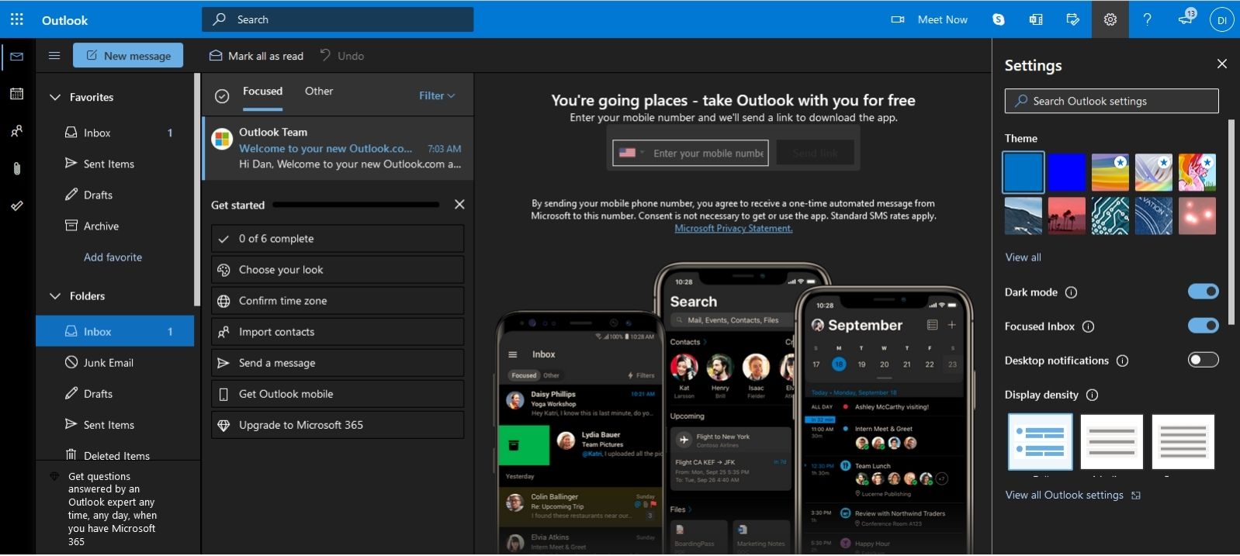Open the DI account avatar
The image size is (1240, 556).
[x=1221, y=20]
